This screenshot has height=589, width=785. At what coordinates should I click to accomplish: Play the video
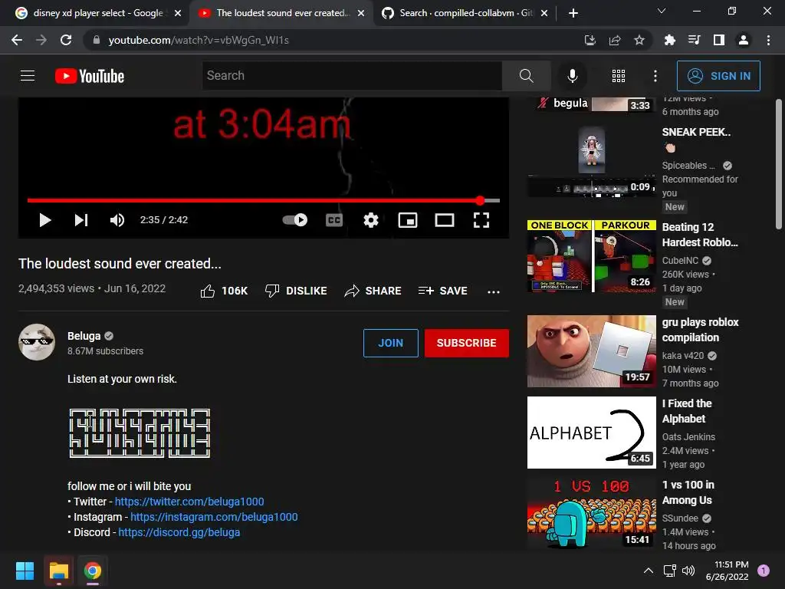click(x=45, y=220)
